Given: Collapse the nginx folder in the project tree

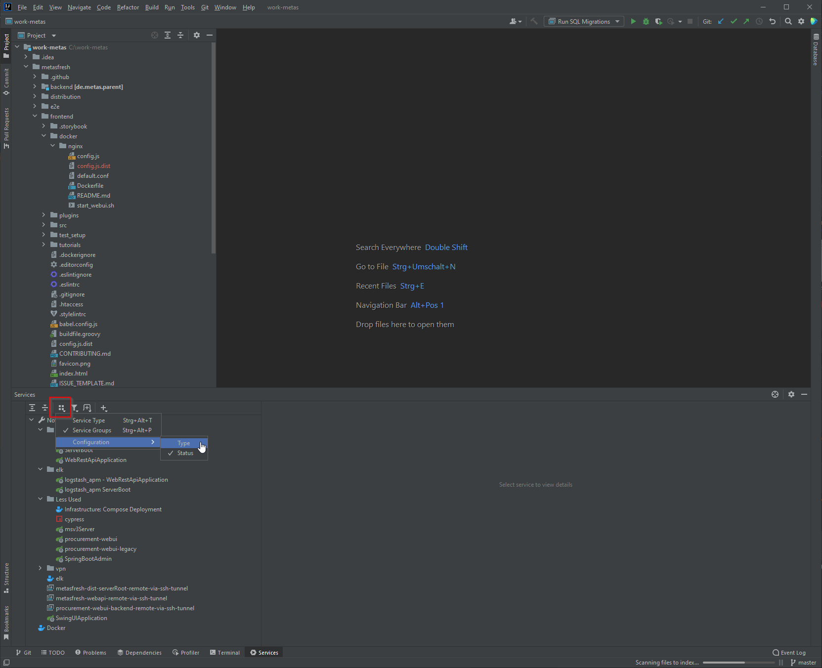Looking at the screenshot, I should click(x=53, y=146).
